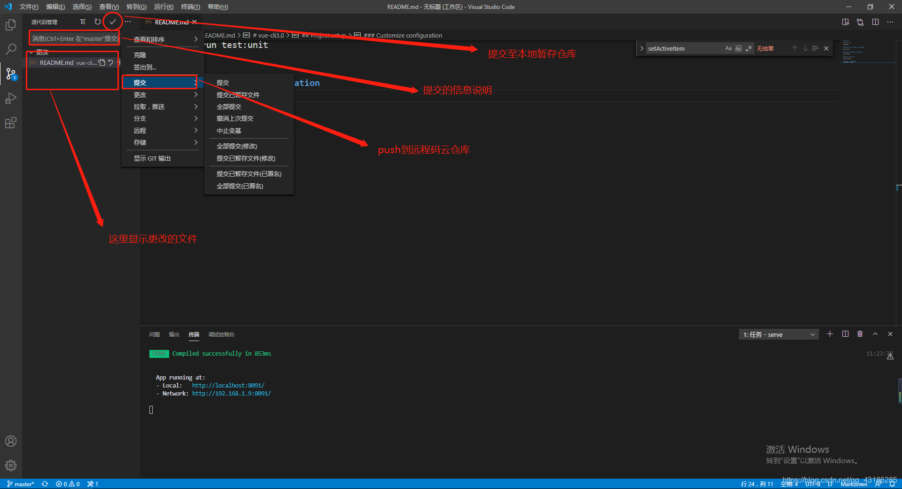
Task: Open the Search view in activity bar
Action: 10,49
